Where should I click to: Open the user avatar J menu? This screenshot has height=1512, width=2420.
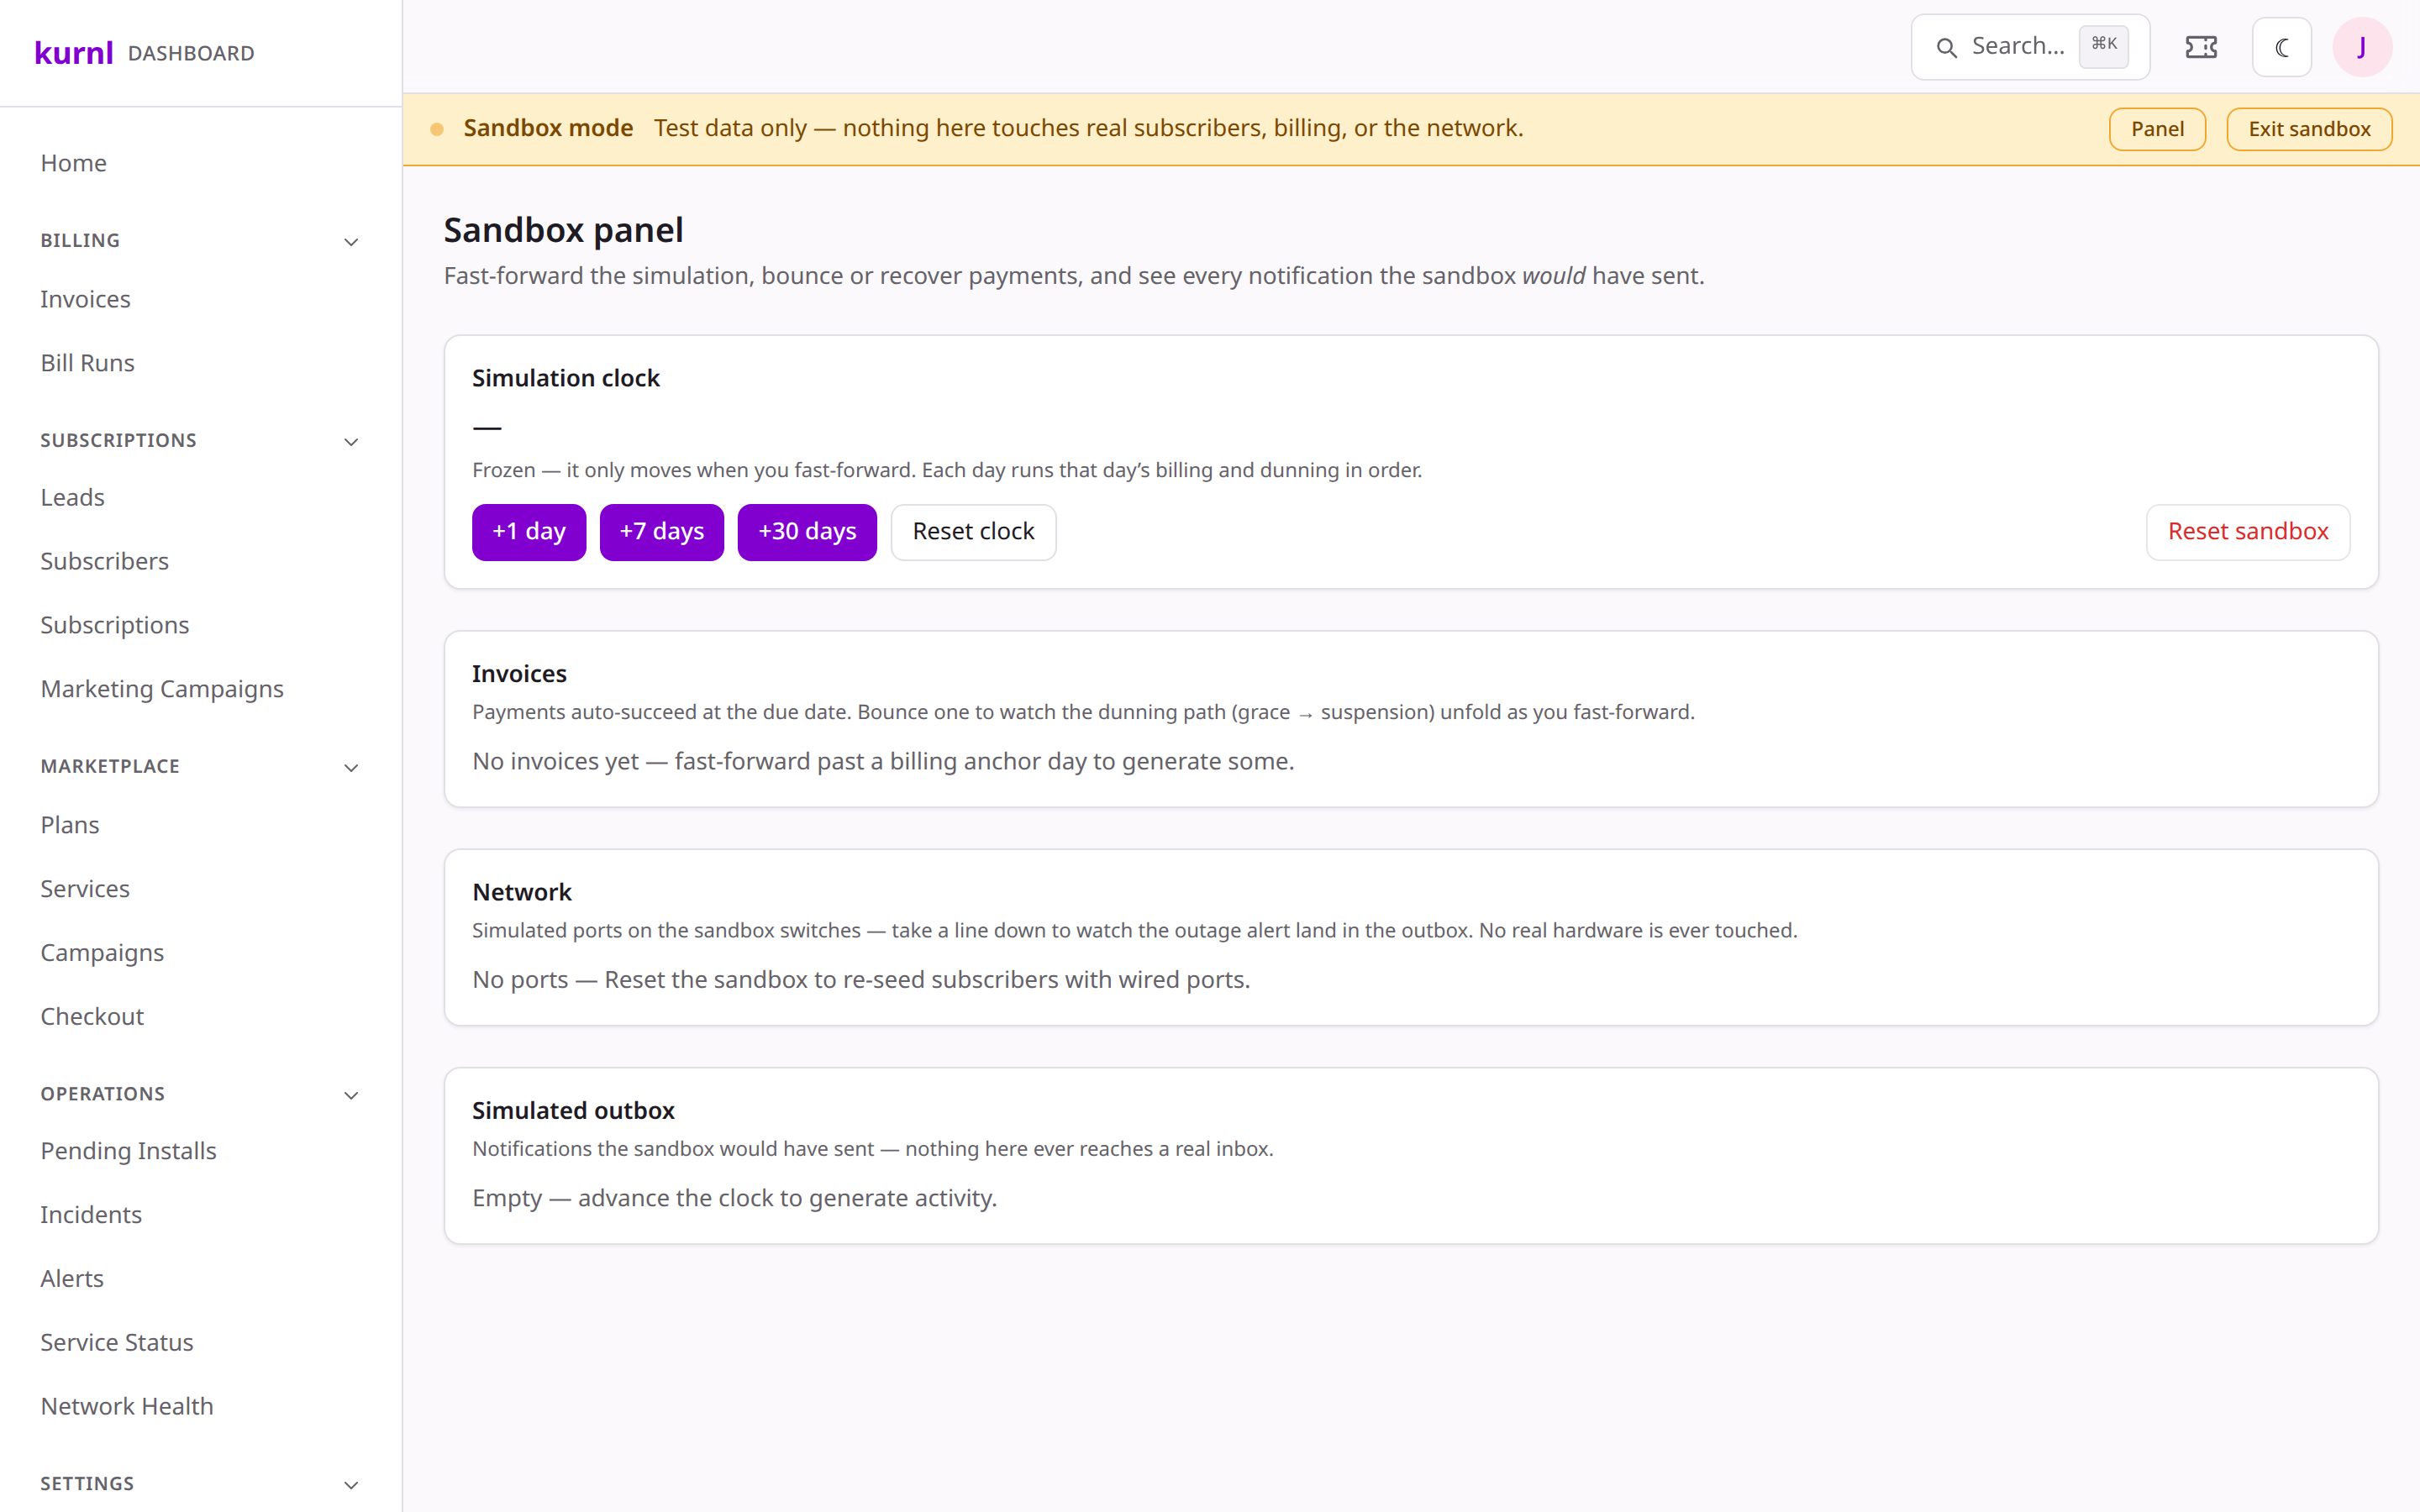point(2362,47)
